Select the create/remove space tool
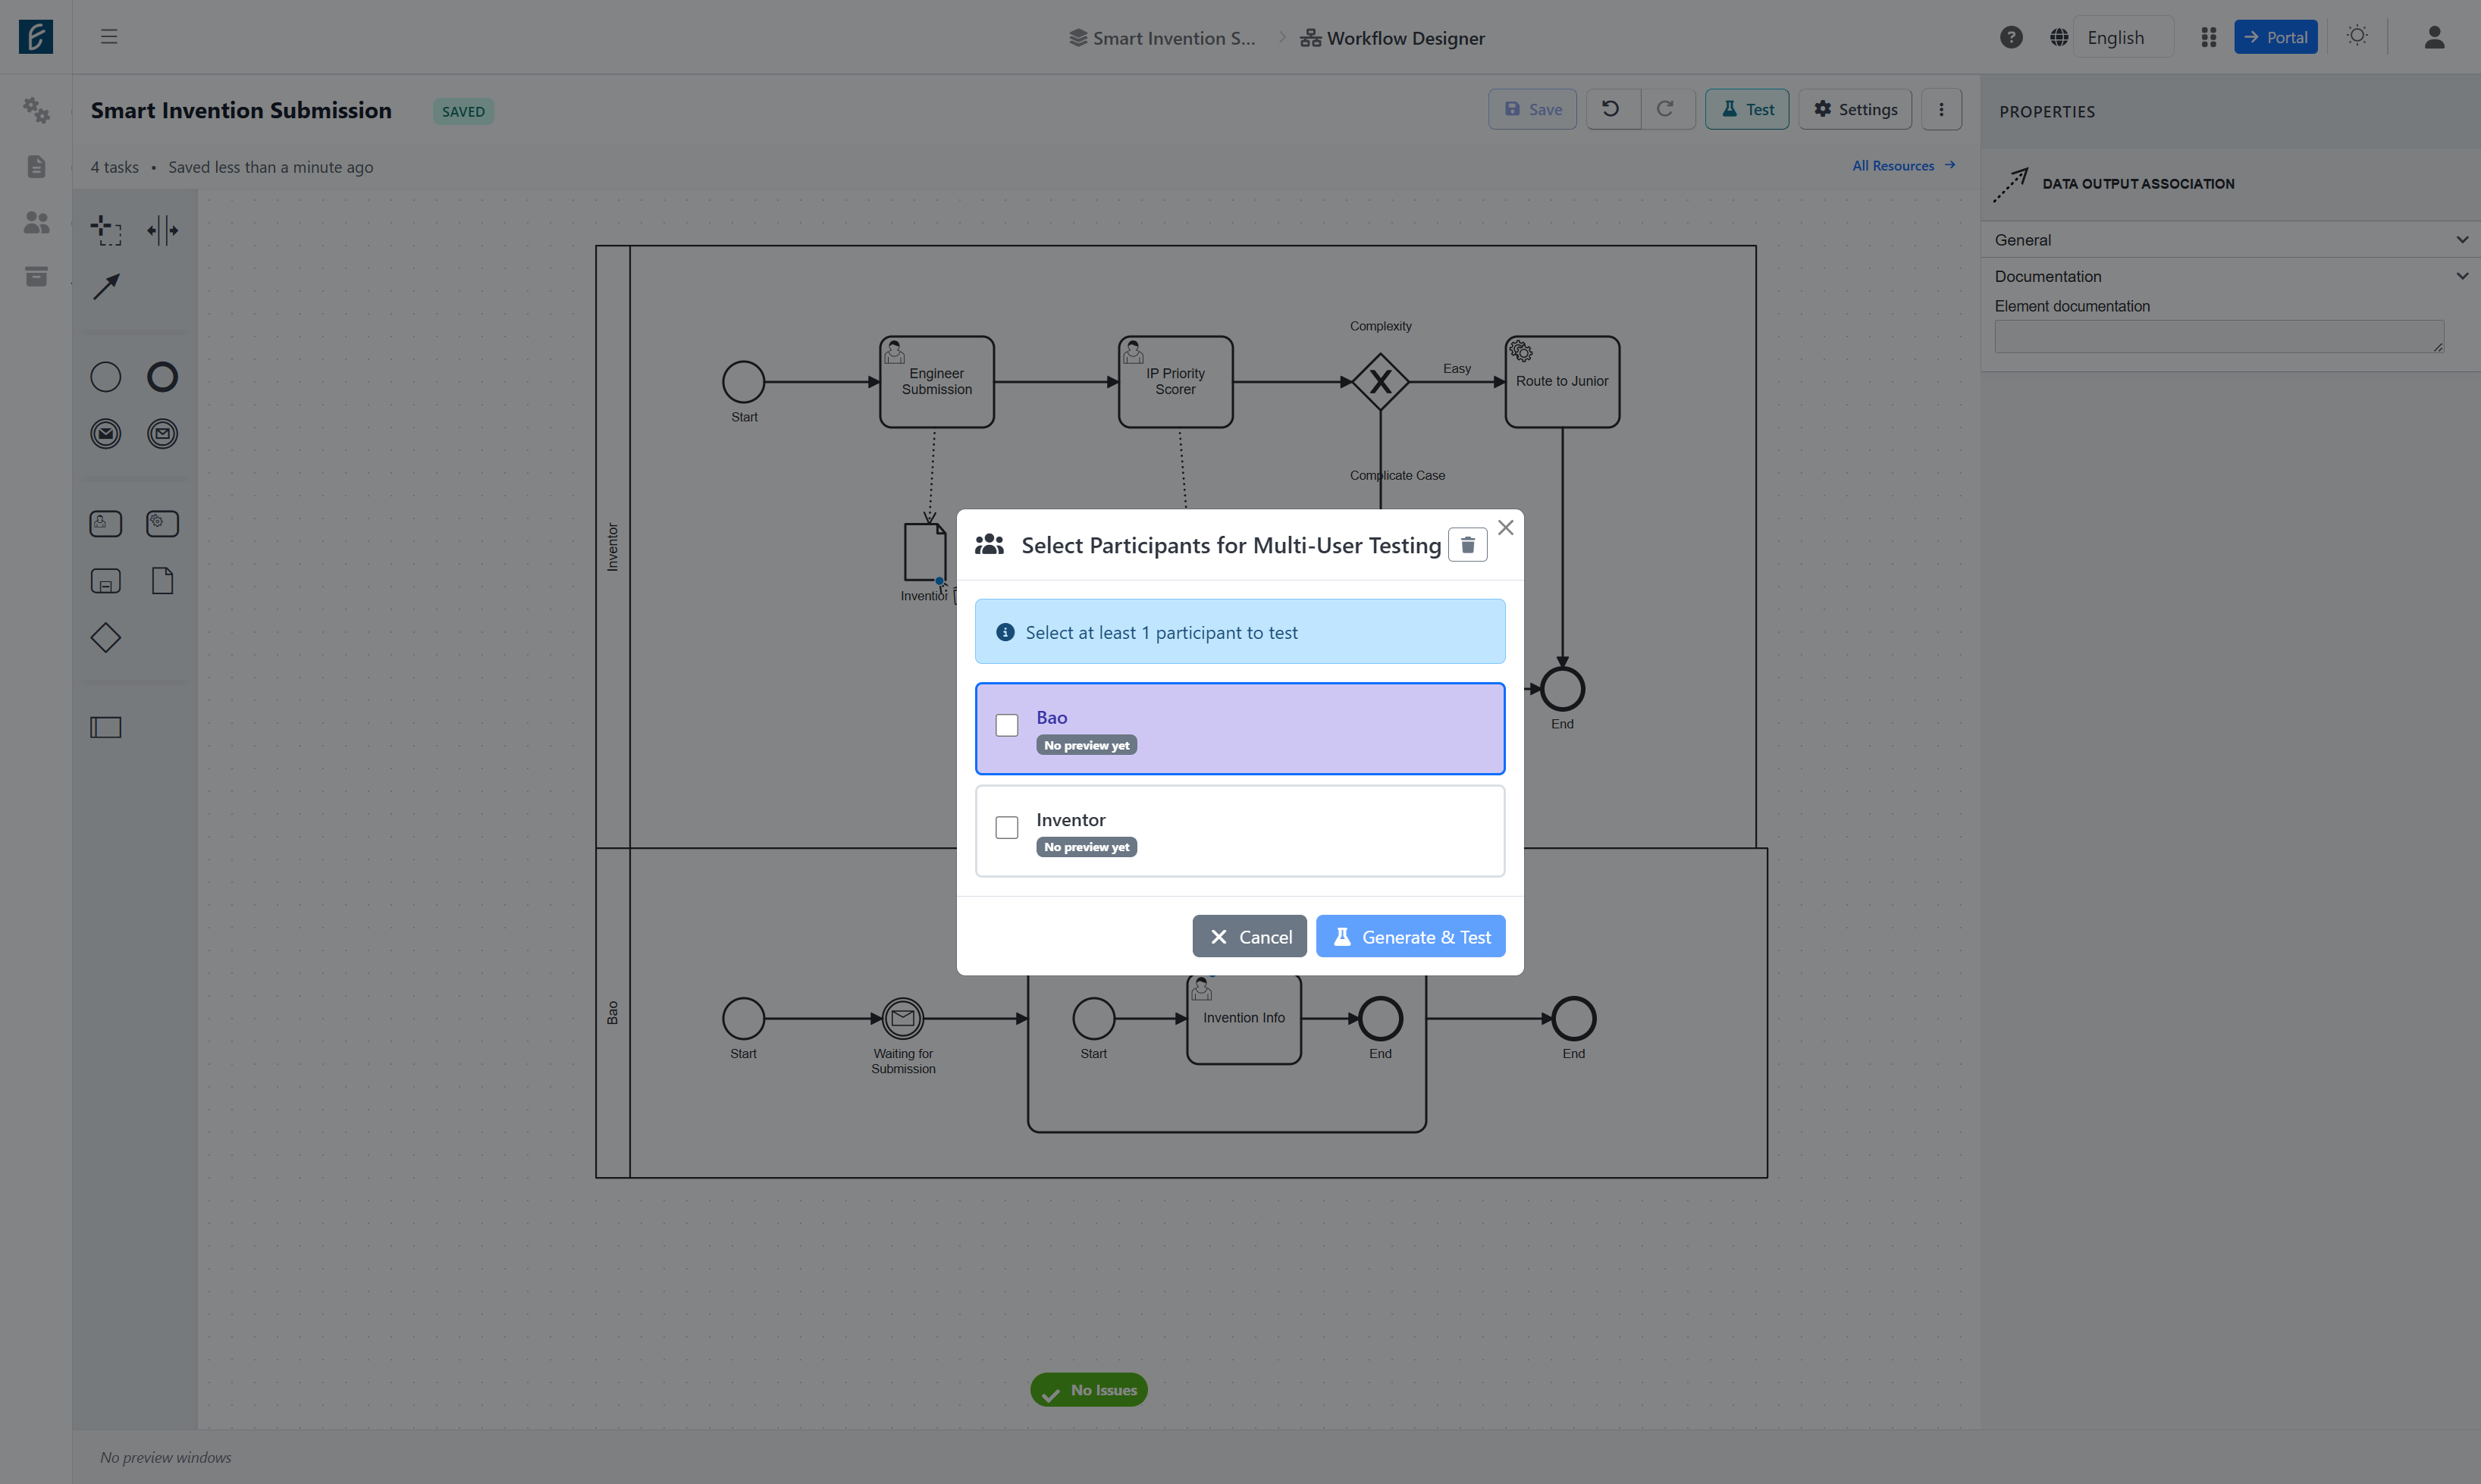This screenshot has width=2481, height=1484. tap(162, 230)
